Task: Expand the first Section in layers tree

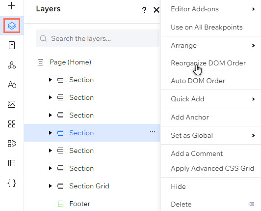Action: point(50,80)
